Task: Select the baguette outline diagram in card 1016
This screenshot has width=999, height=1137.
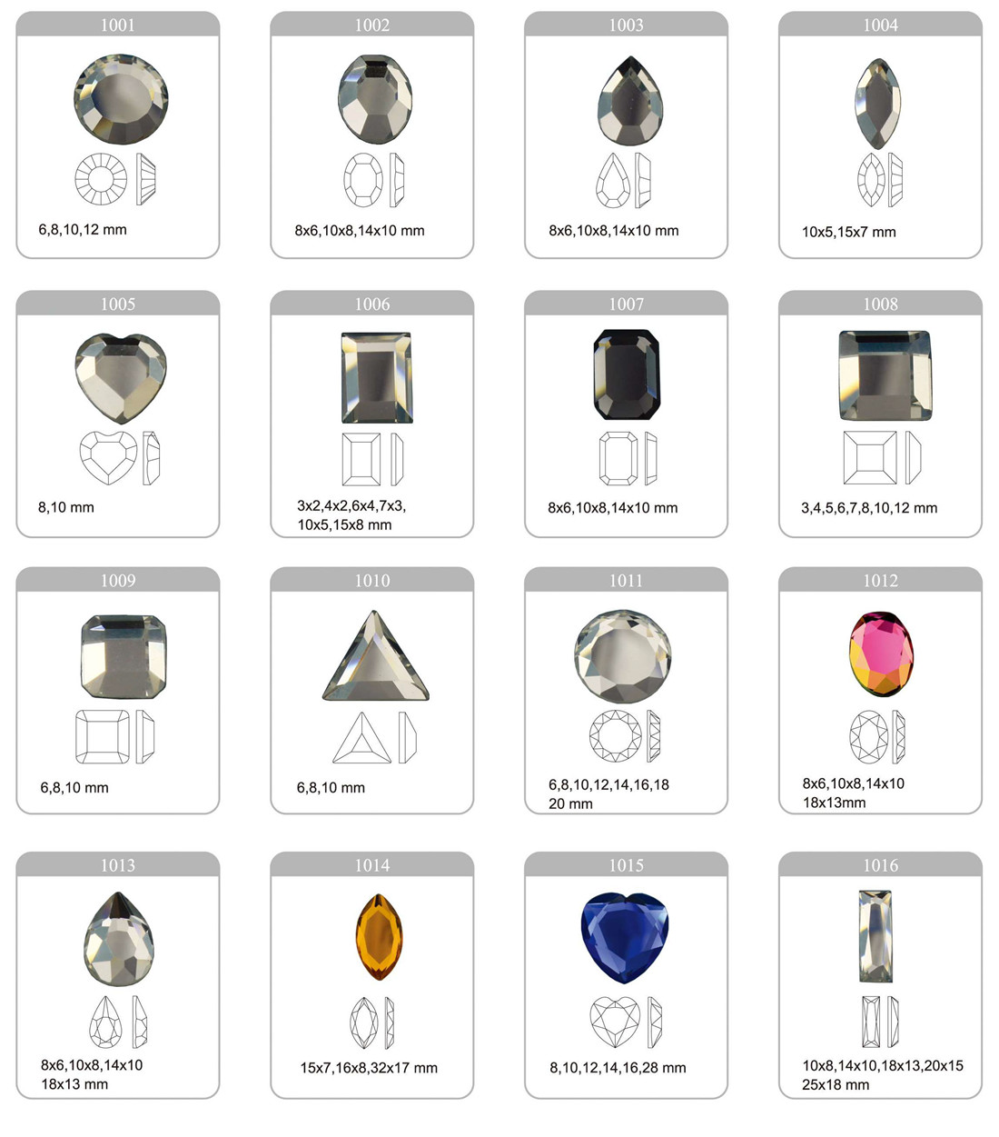Action: [871, 1022]
